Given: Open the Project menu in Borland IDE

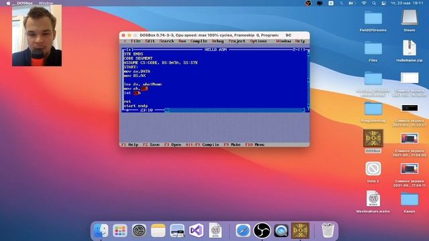Looking at the screenshot, I should (237, 41).
